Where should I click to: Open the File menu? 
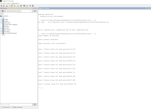pos(1,3)
